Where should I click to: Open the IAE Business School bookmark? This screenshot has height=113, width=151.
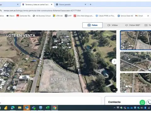click(x=42, y=16)
